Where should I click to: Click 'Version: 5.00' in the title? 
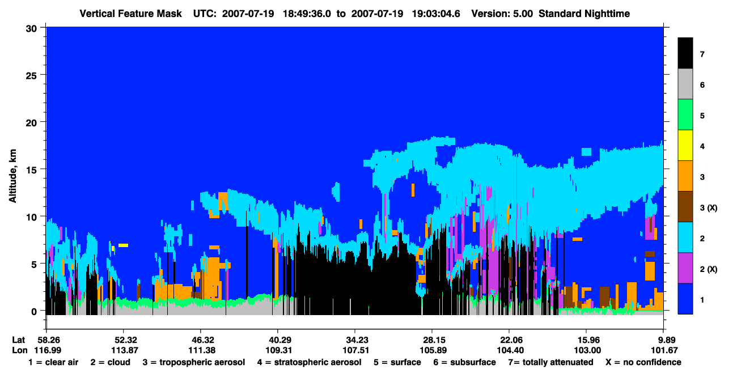click(x=502, y=13)
